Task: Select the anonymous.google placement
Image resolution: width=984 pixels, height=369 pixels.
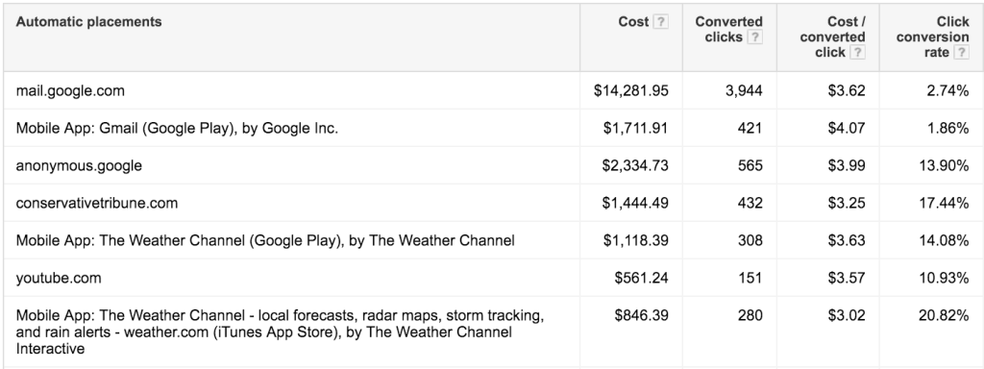Action: [x=79, y=165]
